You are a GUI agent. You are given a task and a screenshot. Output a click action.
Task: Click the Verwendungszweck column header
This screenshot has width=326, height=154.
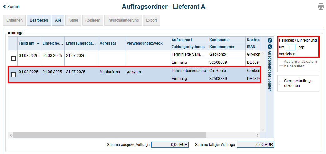tap(144, 43)
